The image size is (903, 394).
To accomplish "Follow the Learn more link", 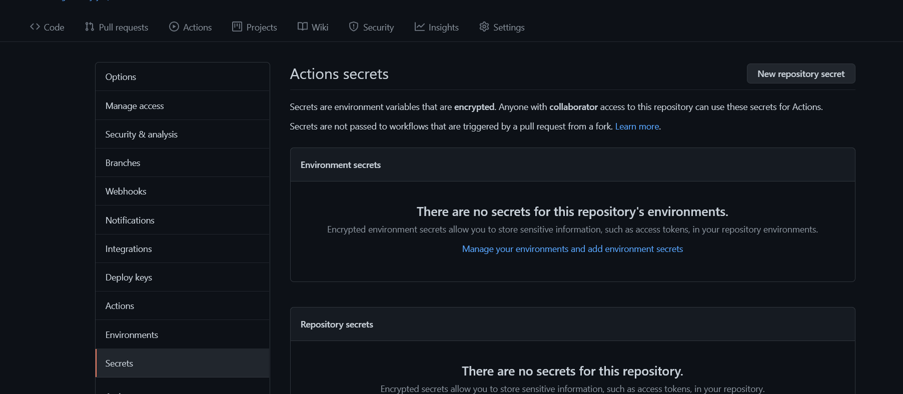I will point(637,126).
